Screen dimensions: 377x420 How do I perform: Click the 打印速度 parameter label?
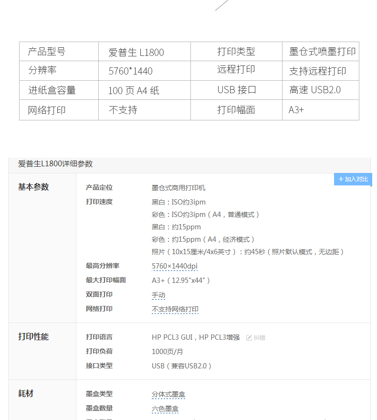(x=99, y=202)
